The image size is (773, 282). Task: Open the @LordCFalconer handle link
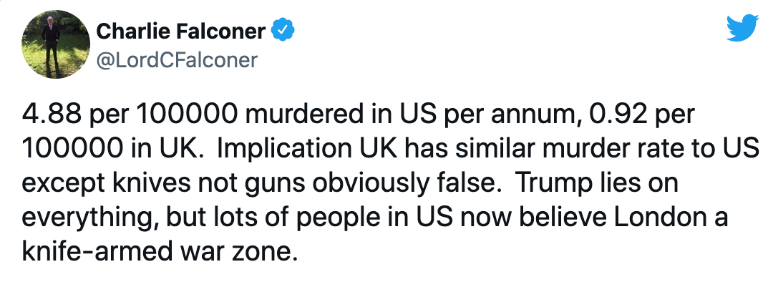[x=177, y=60]
